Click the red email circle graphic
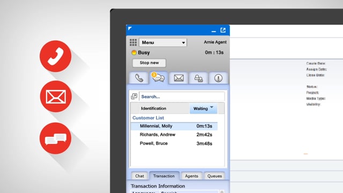 tap(56, 96)
